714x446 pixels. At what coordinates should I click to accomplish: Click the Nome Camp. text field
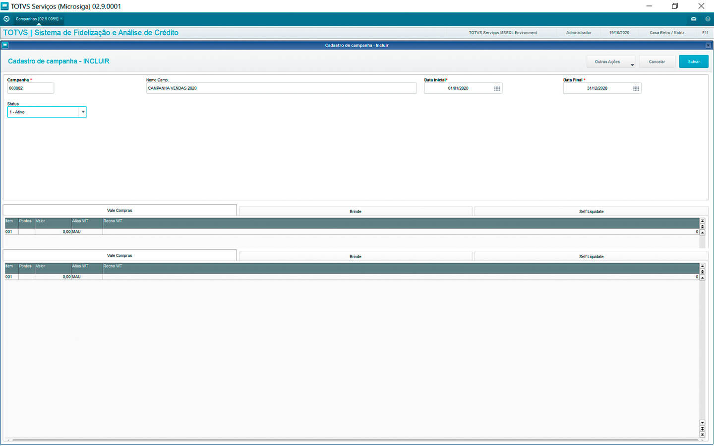tap(281, 88)
